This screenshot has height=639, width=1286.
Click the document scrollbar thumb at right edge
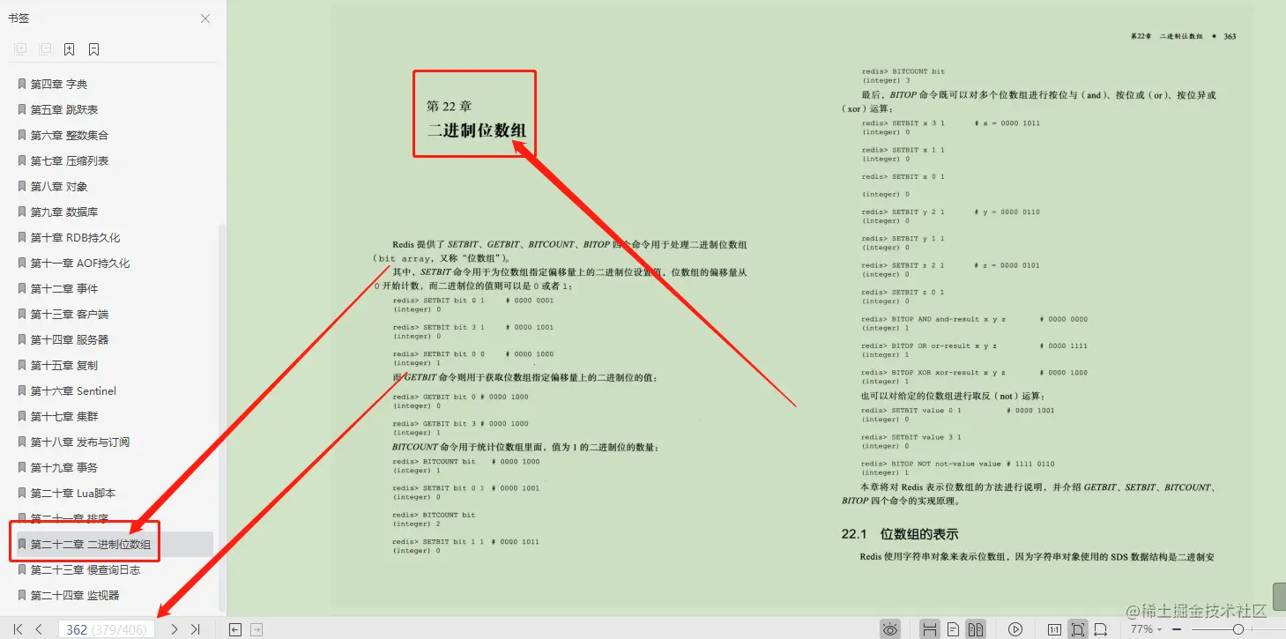tap(1279, 595)
